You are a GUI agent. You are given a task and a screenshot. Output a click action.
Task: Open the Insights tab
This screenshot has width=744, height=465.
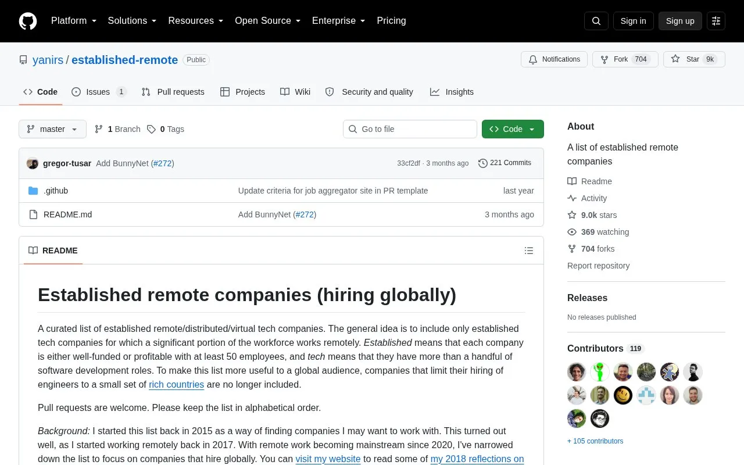452,92
